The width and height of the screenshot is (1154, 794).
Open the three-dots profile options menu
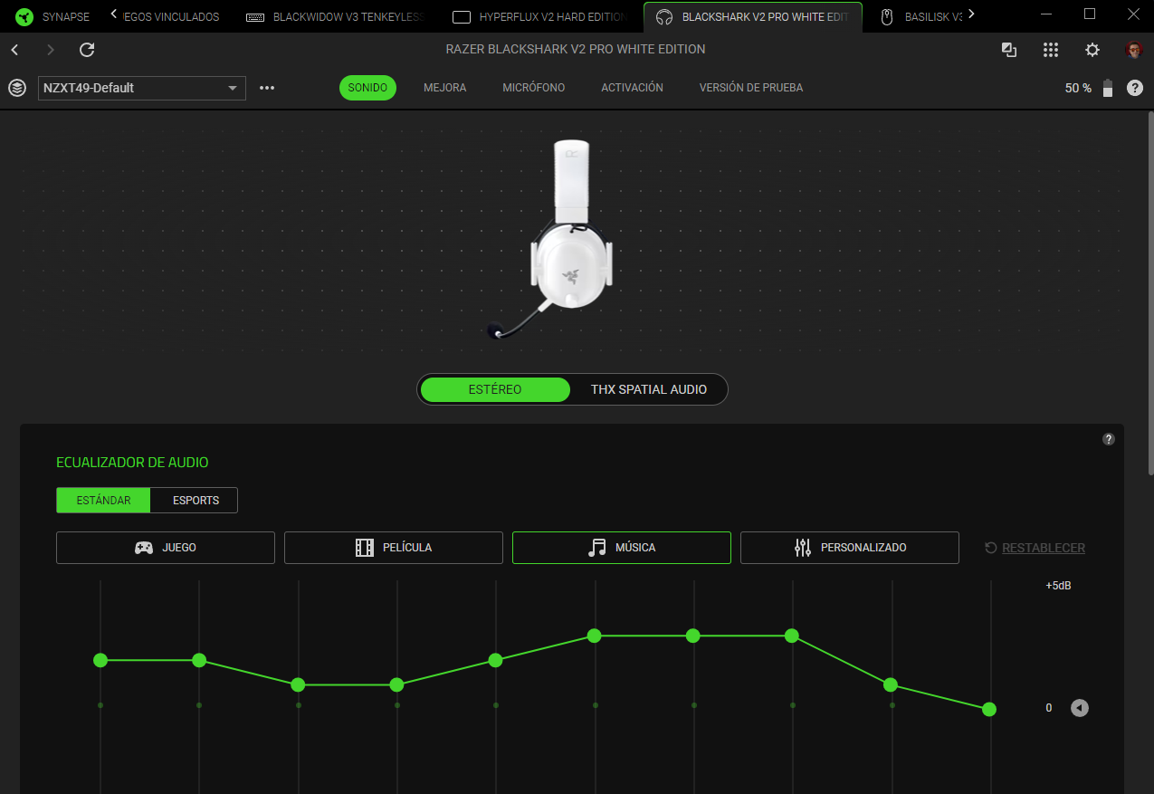(x=267, y=88)
